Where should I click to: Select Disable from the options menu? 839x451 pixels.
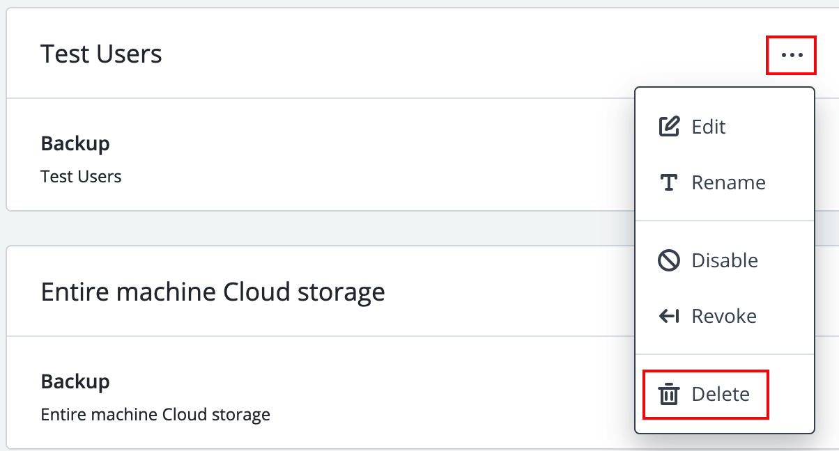725,260
